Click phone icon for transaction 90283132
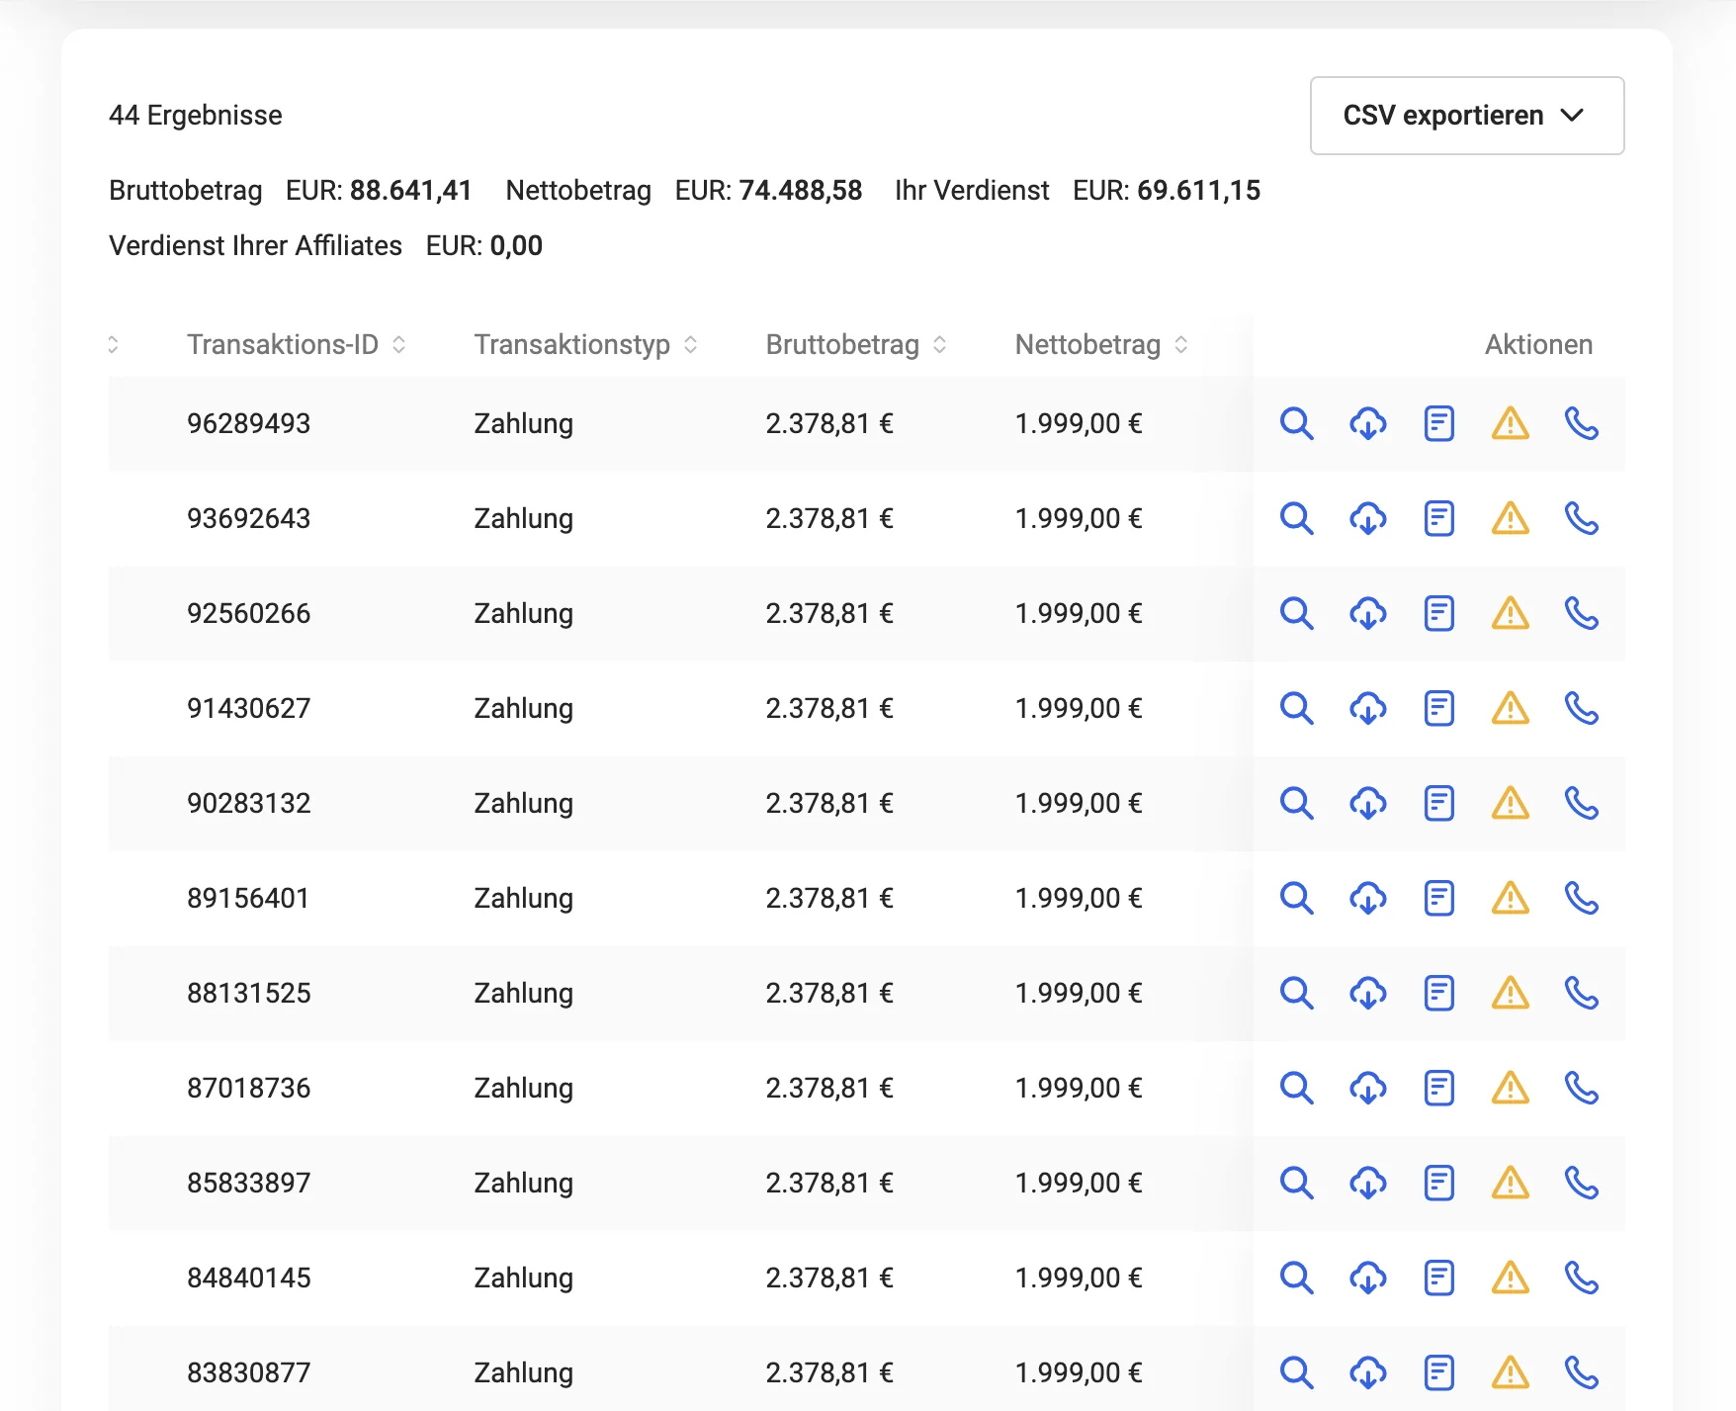 coord(1581,803)
